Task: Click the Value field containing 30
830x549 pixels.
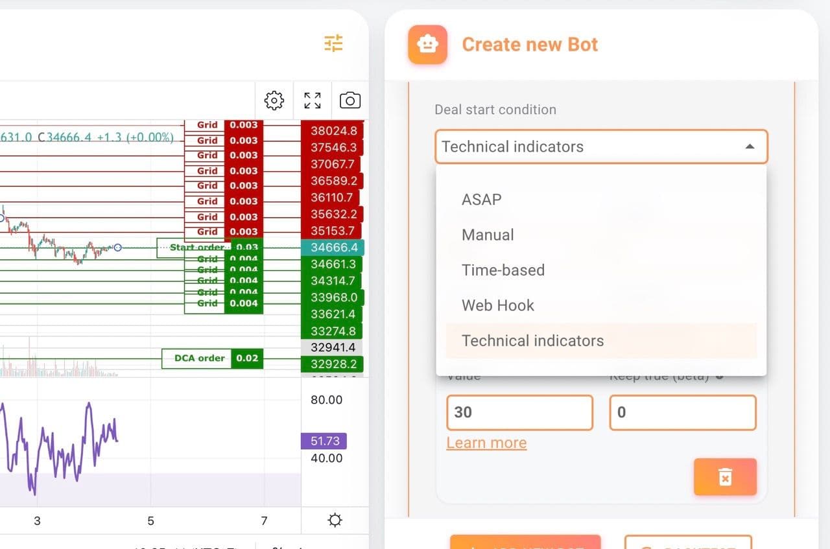Action: coord(519,412)
